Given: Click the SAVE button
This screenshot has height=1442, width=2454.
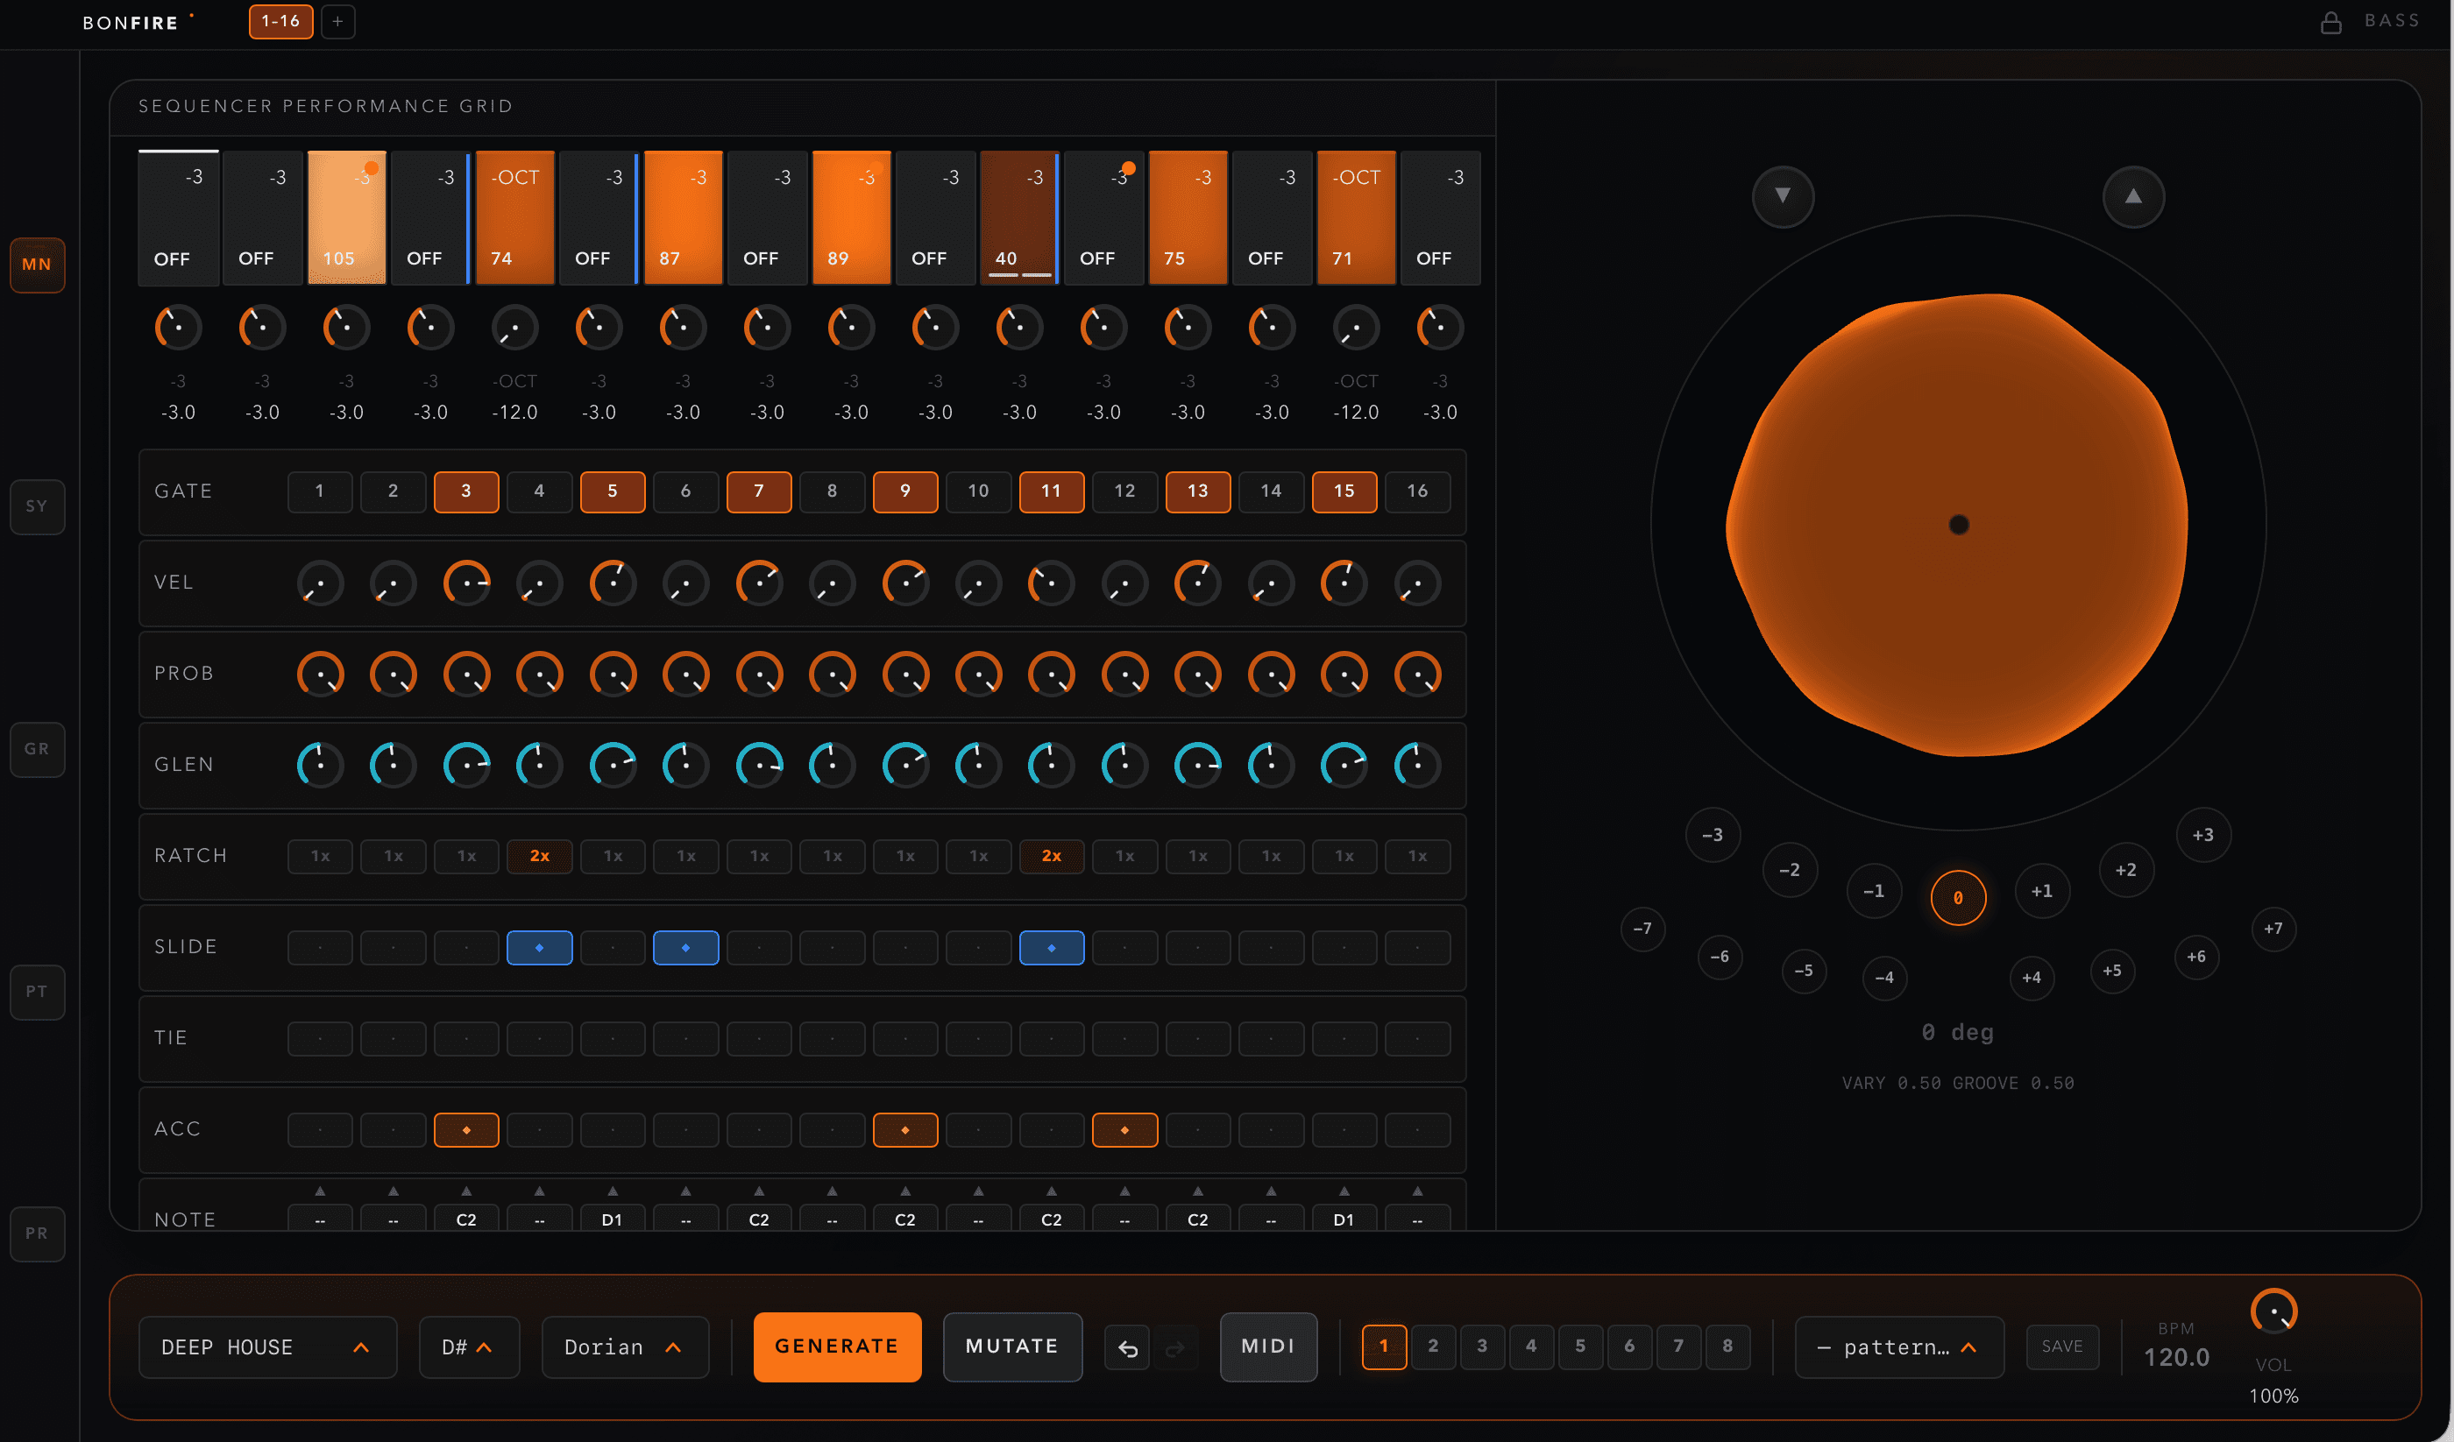Looking at the screenshot, I should pyautogui.click(x=2061, y=1347).
